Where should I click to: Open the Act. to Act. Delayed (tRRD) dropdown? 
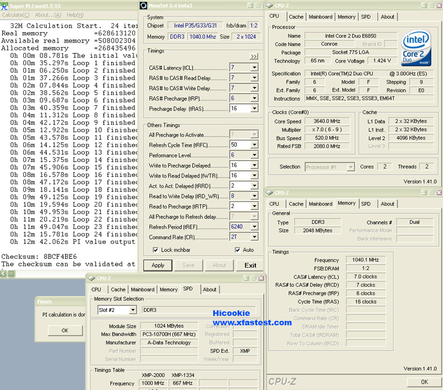[x=255, y=186]
